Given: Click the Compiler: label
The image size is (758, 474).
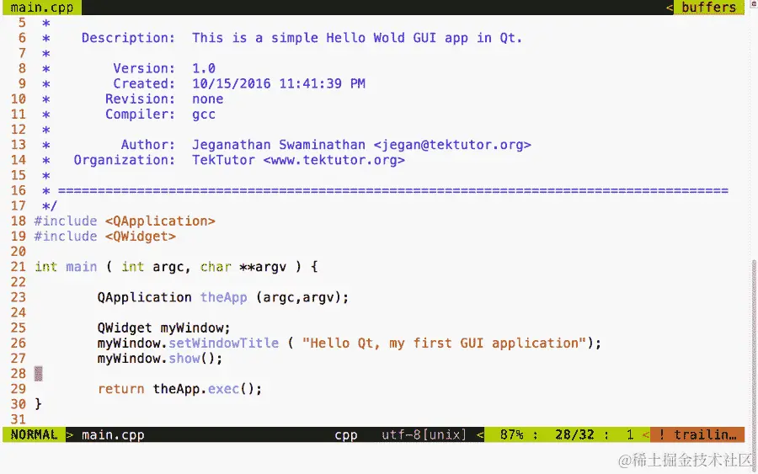Looking at the screenshot, I should [x=140, y=115].
